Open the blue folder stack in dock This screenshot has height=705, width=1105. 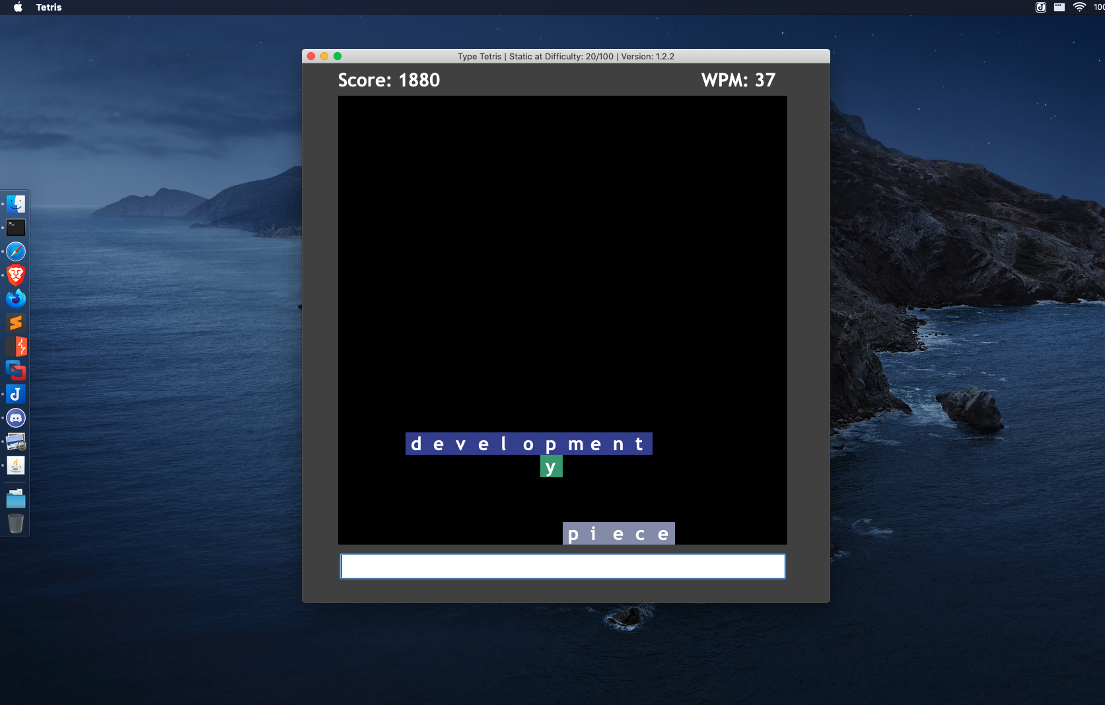(x=16, y=498)
